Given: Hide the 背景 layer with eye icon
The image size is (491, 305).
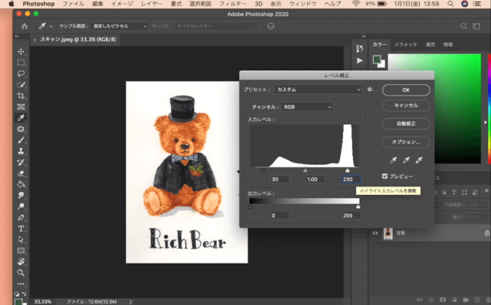Looking at the screenshot, I should [x=375, y=233].
